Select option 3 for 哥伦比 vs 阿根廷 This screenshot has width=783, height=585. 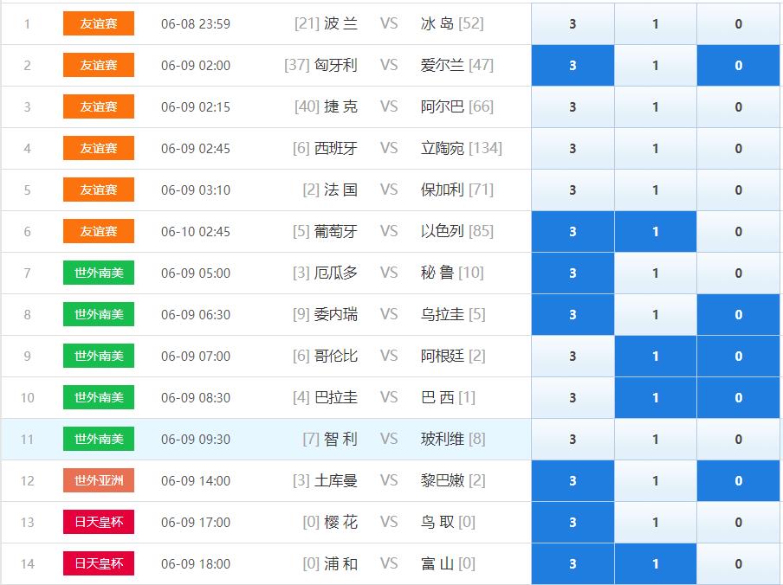pyautogui.click(x=573, y=357)
